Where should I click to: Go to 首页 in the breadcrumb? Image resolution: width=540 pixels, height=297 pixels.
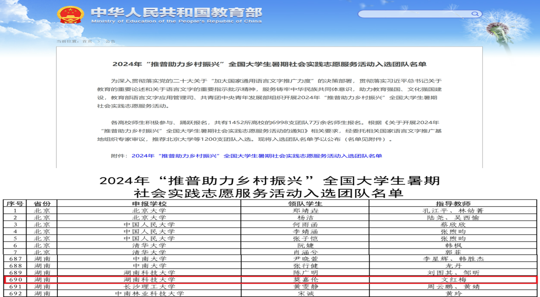(87, 42)
